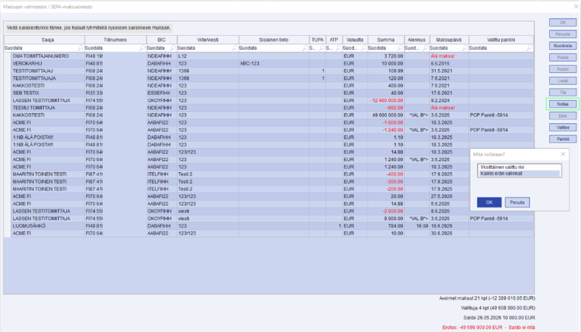The image size is (581, 332).
Task: Click the 6.6.2016 payment date cell
Action: click(x=449, y=64)
